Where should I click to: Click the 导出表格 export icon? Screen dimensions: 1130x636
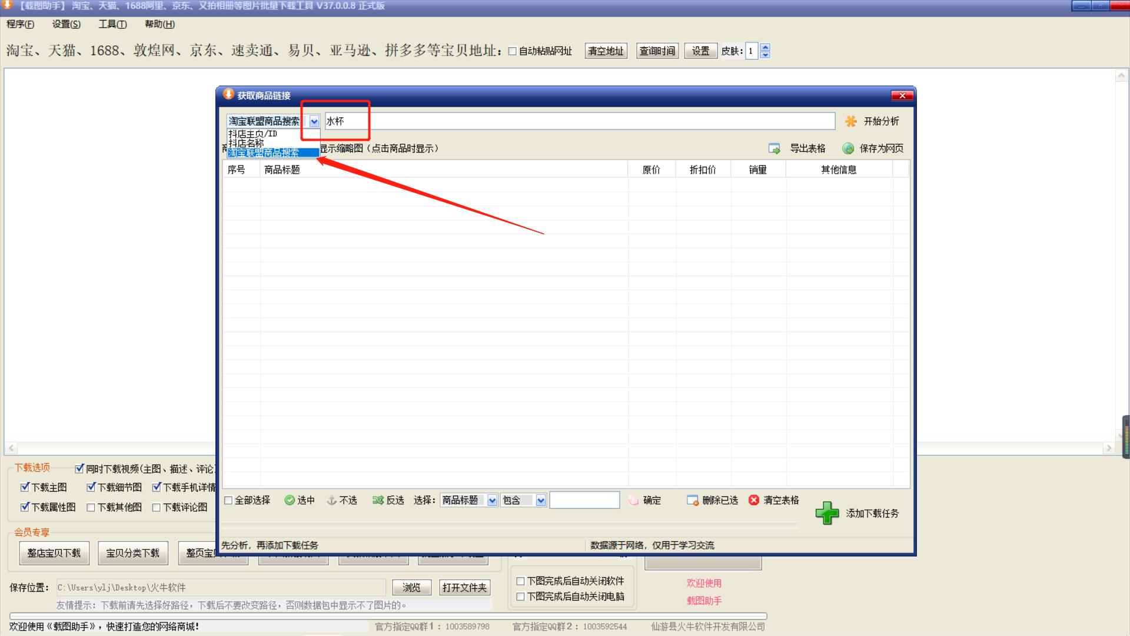[775, 148]
